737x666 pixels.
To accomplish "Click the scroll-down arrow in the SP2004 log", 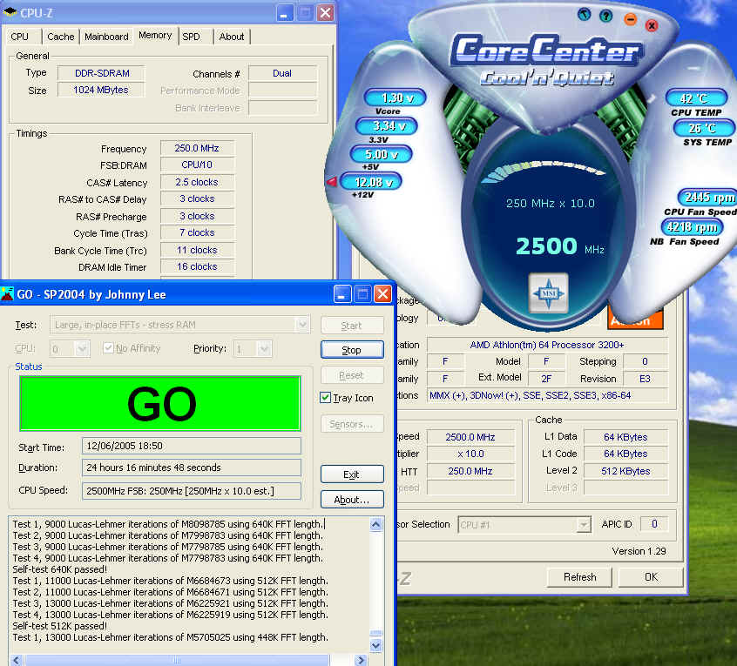I will point(376,645).
